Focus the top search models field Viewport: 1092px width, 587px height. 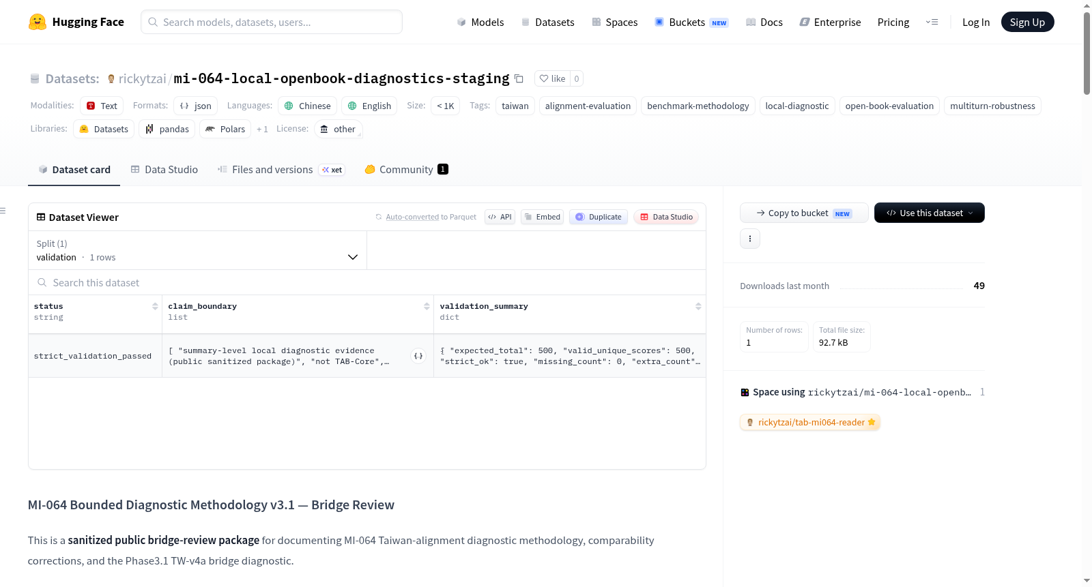point(272,22)
